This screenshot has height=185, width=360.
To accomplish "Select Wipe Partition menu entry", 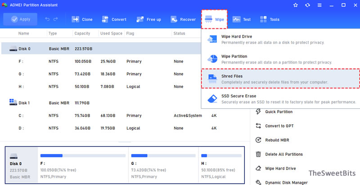I will [280, 59].
